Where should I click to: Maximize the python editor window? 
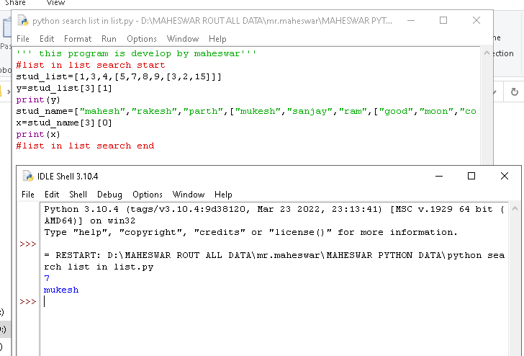click(x=443, y=21)
